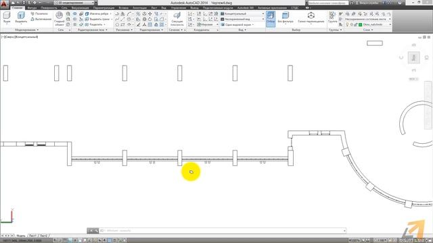Open the workspace 3D моделирование dropdown
Screen dimensions: 433x243
pyautogui.click(x=74, y=3)
